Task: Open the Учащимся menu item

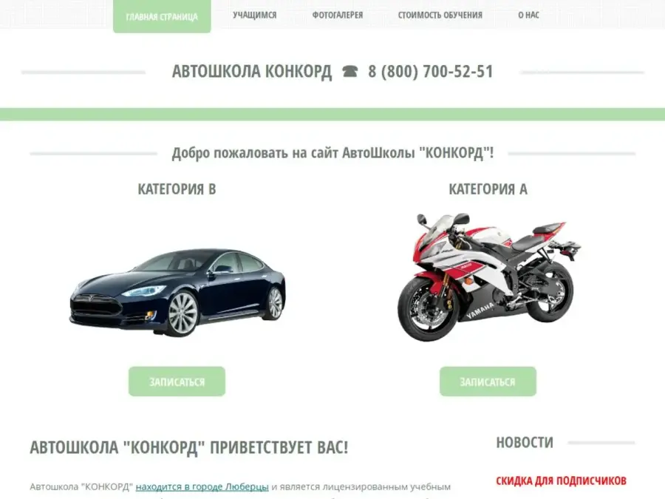Action: click(254, 15)
